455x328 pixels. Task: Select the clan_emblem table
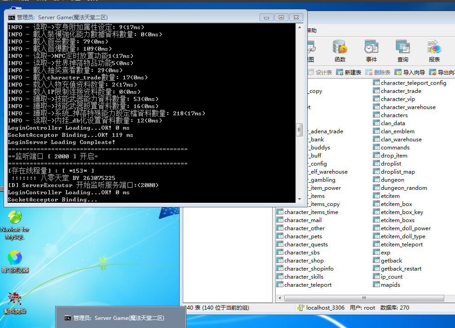(x=394, y=131)
